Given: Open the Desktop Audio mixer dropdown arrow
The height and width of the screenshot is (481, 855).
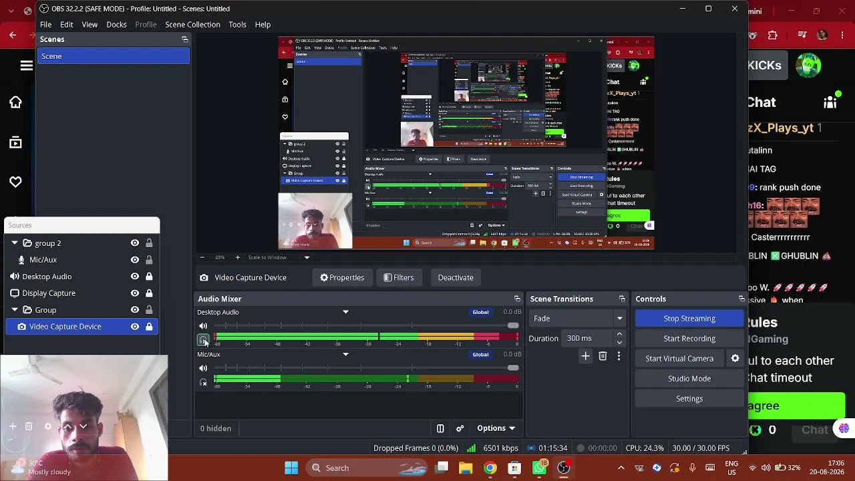Looking at the screenshot, I should [345, 312].
